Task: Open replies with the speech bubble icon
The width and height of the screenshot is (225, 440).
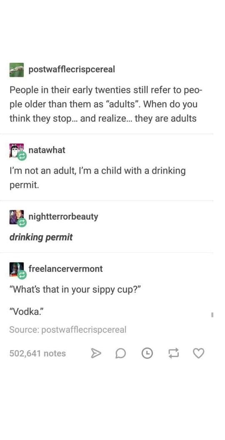Action: [x=120, y=353]
